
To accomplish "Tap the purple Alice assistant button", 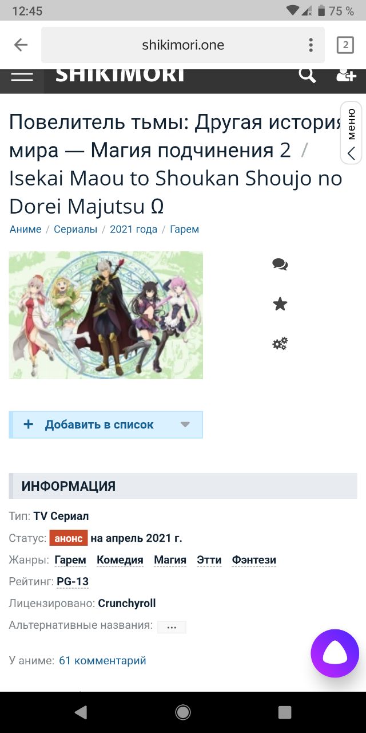I will [335, 653].
